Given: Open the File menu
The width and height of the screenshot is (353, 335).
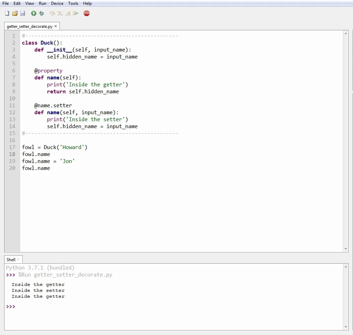Looking at the screenshot, I should point(6,3).
